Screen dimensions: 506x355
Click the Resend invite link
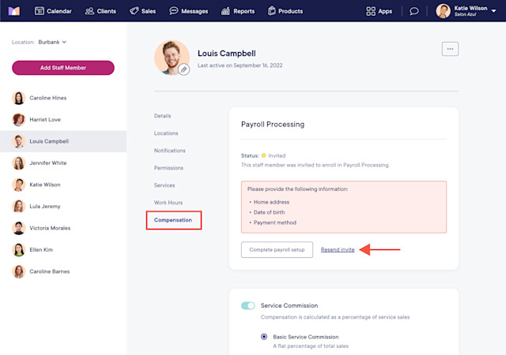[338, 249]
